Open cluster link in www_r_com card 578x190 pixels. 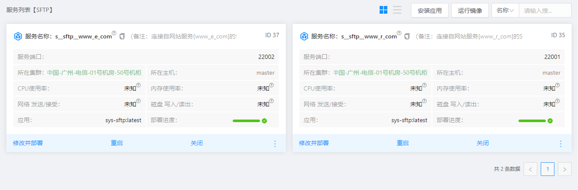click(380, 73)
